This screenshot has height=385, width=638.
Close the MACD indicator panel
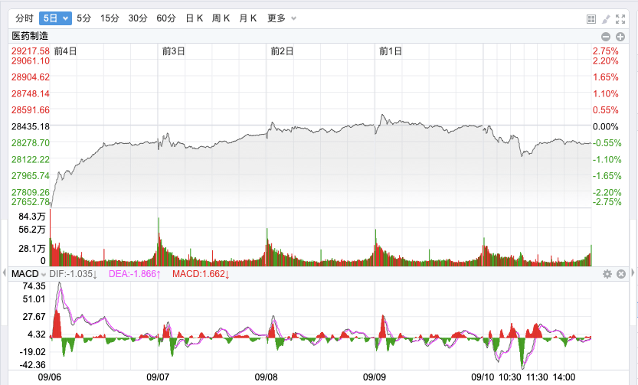(621, 274)
